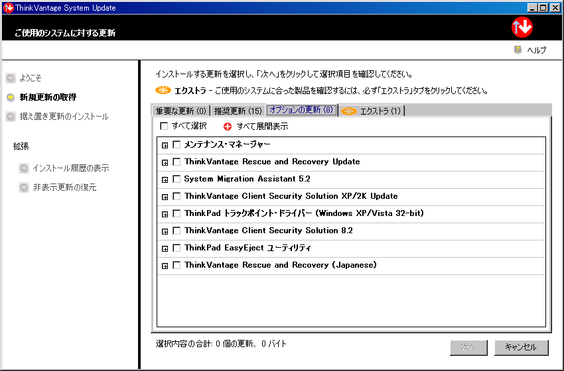The height and width of the screenshot is (371, 564).
Task: Click the arrow icon beside ようこそ
Action: pyautogui.click(x=11, y=78)
